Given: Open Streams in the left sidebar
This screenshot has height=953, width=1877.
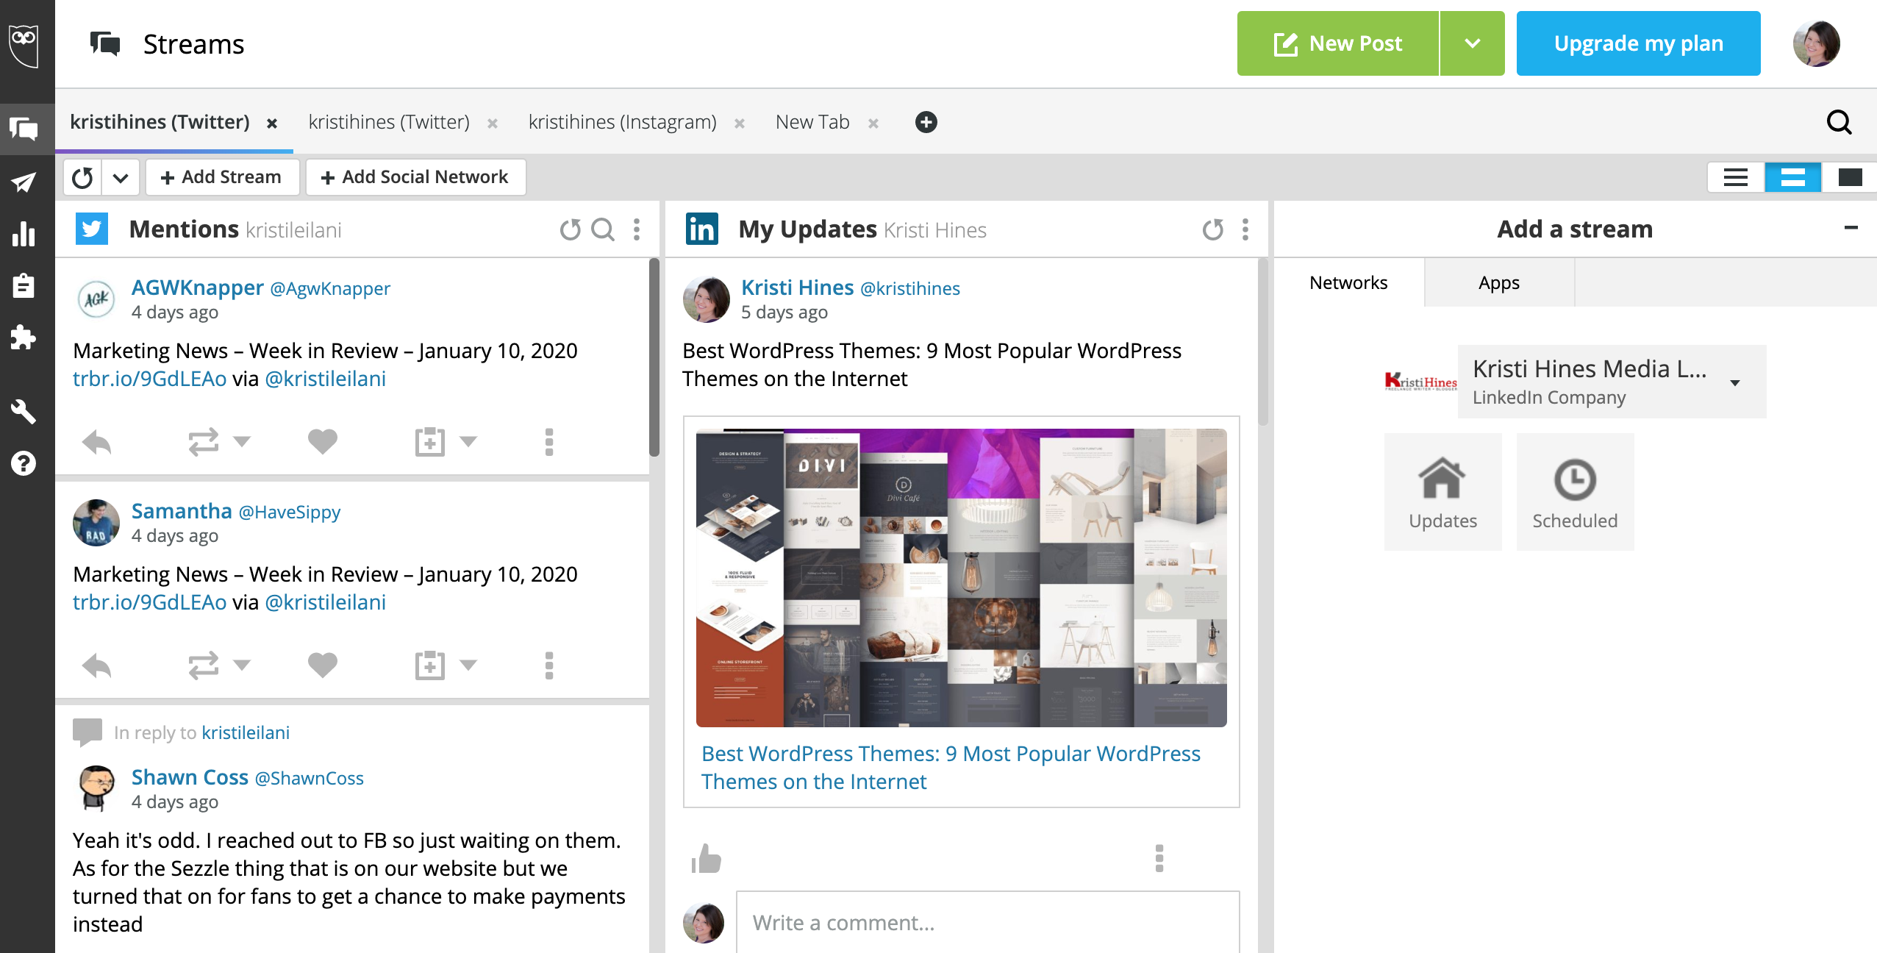Looking at the screenshot, I should click(x=24, y=129).
